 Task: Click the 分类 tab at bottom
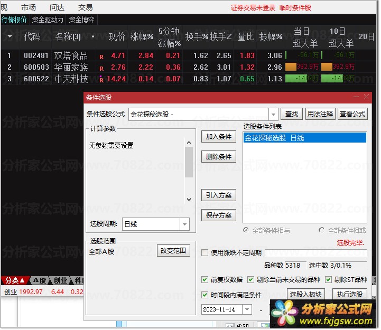click(15, 280)
